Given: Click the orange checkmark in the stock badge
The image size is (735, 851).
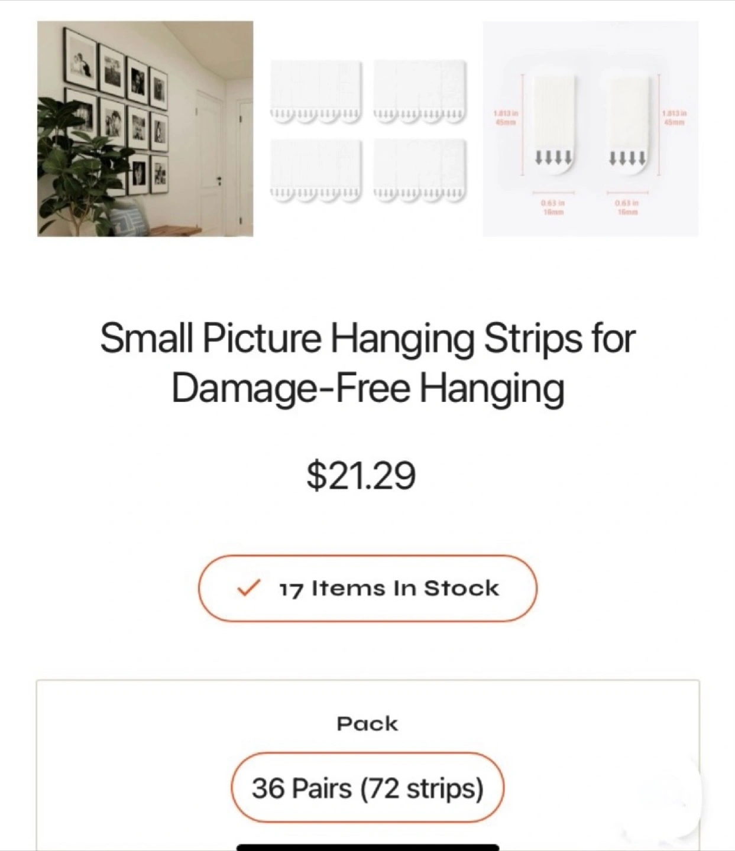Looking at the screenshot, I should 248,588.
